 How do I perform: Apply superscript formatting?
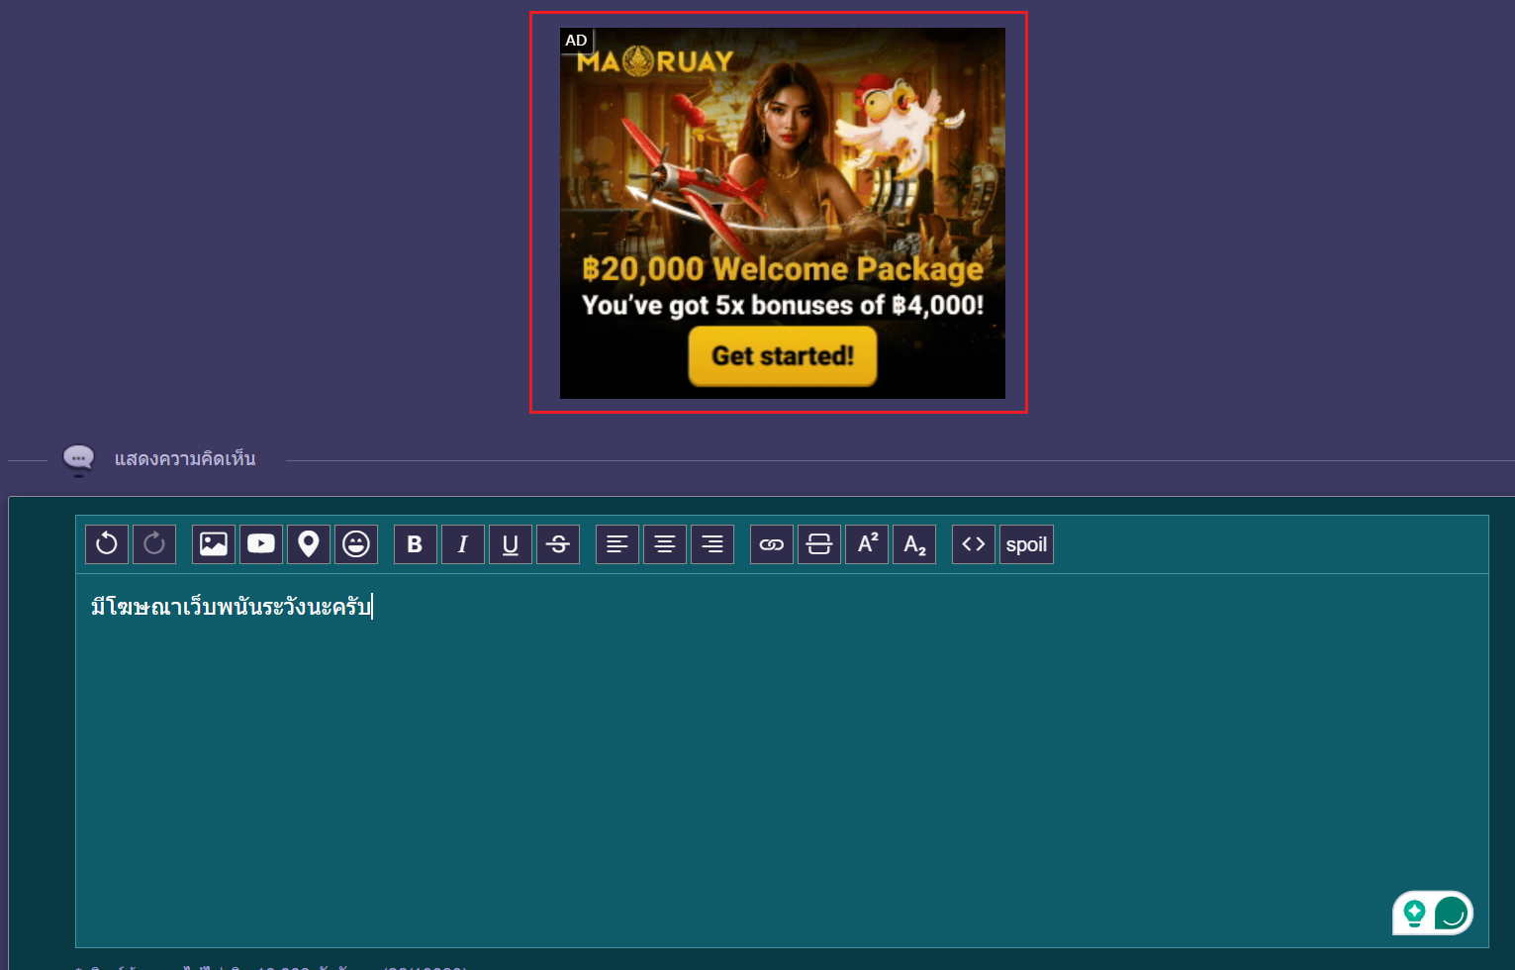pyautogui.click(x=867, y=544)
